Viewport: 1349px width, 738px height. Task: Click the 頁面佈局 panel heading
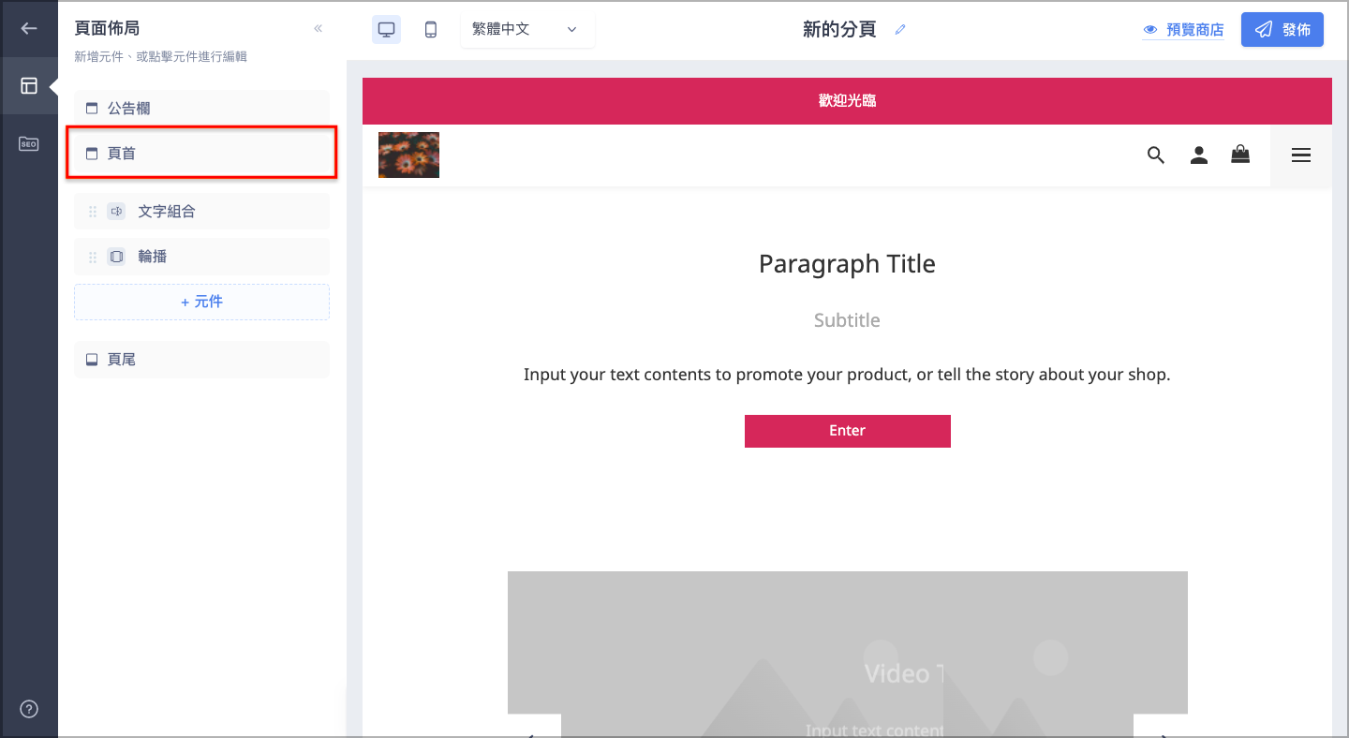108,28
